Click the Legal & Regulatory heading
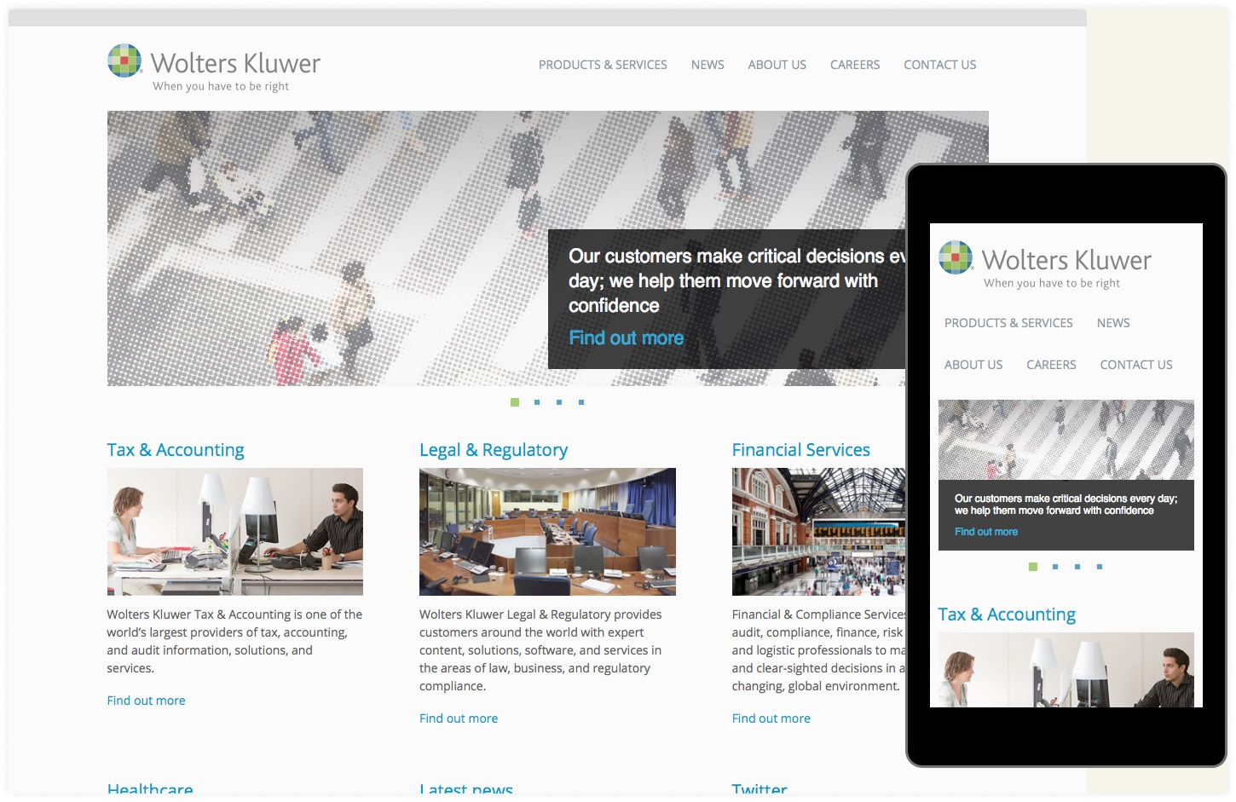 (x=493, y=450)
